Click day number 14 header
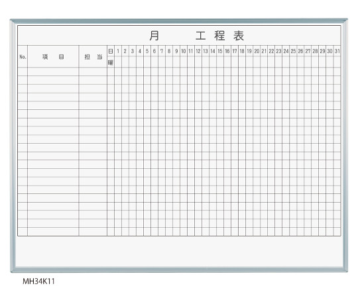This screenshot has width=358, height=298. (x=213, y=51)
